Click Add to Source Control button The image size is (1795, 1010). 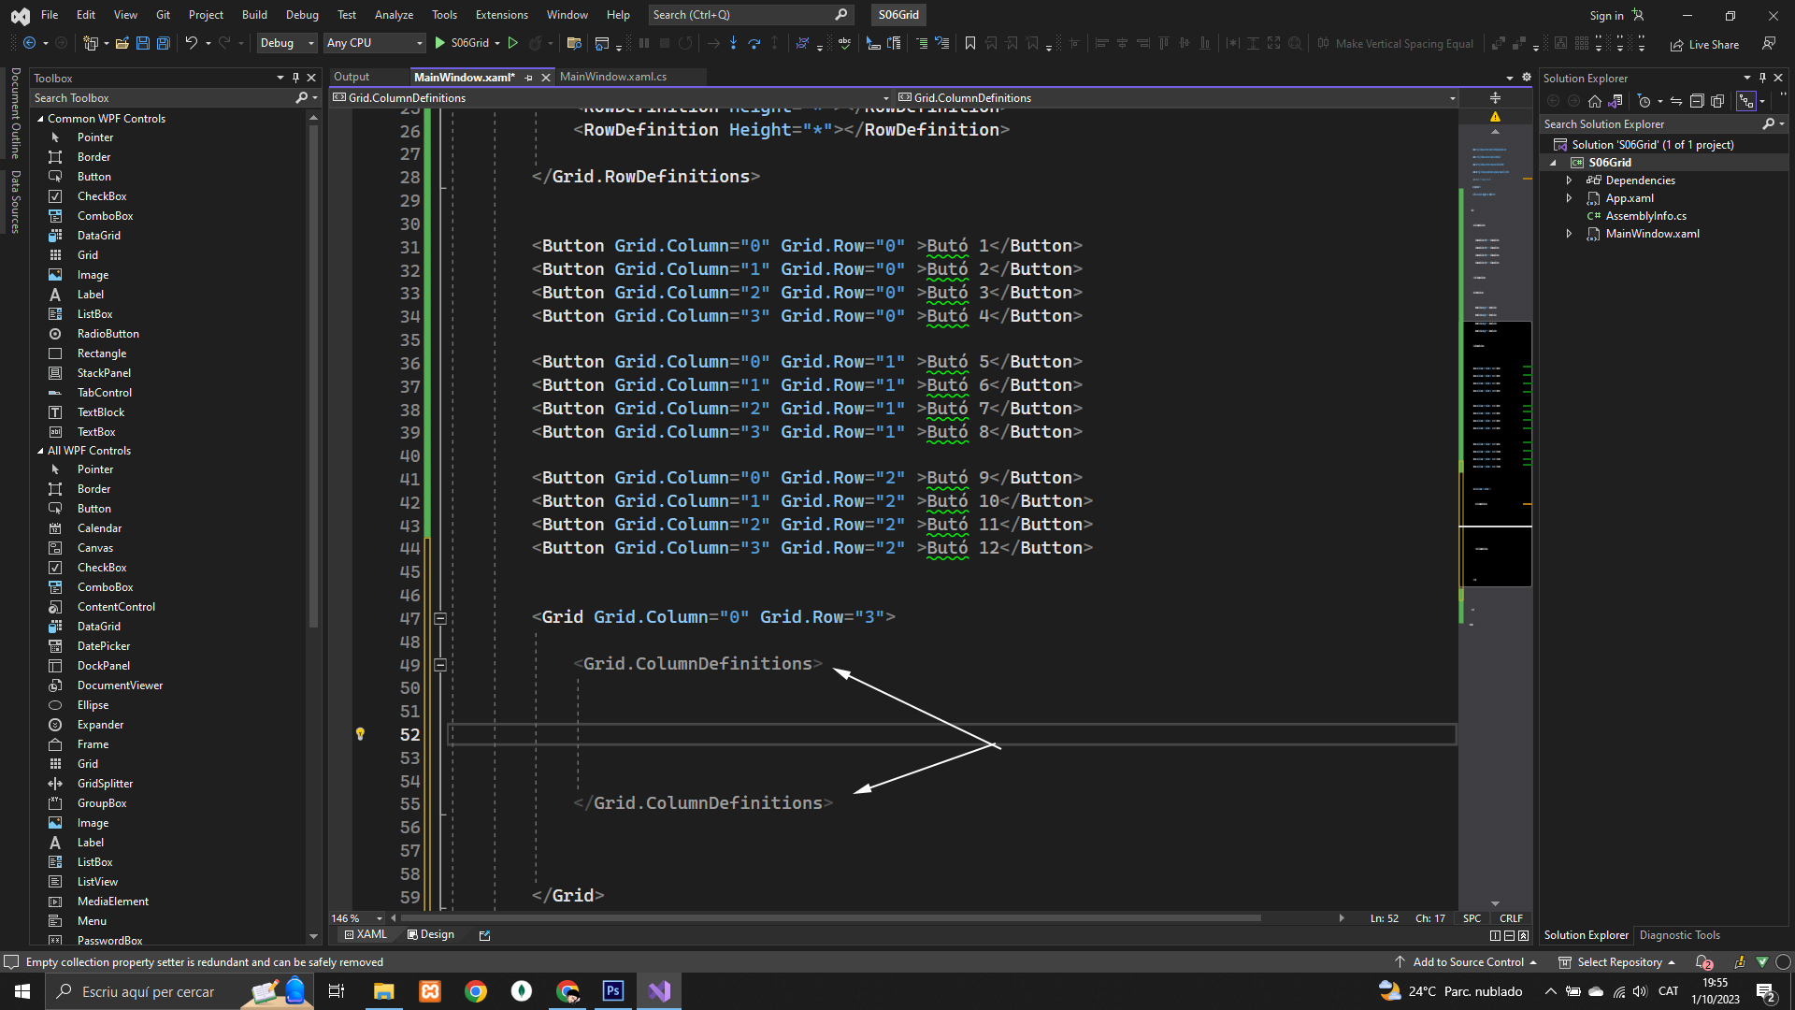pos(1468,961)
